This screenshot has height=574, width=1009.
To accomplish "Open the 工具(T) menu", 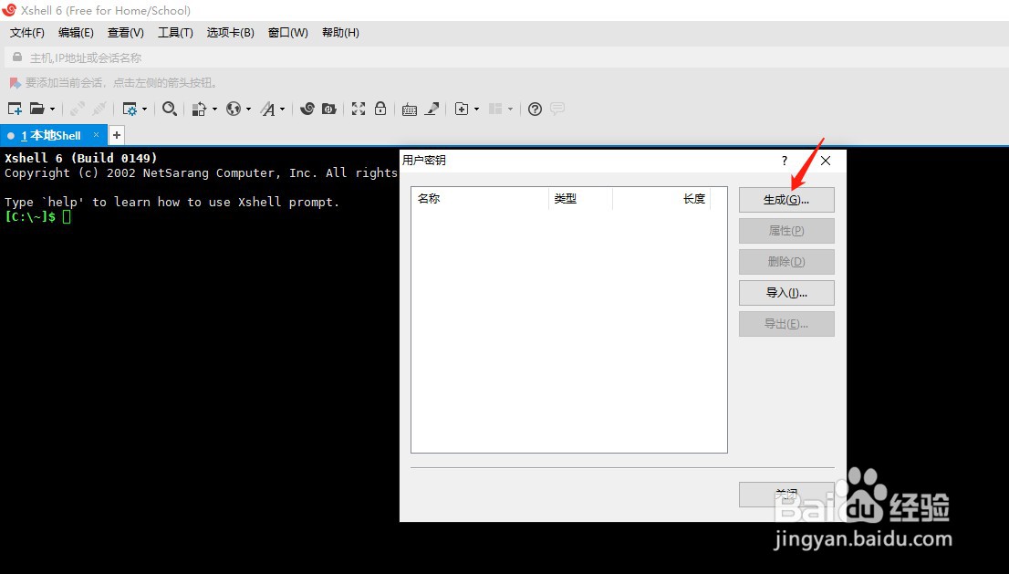I will 175,32.
